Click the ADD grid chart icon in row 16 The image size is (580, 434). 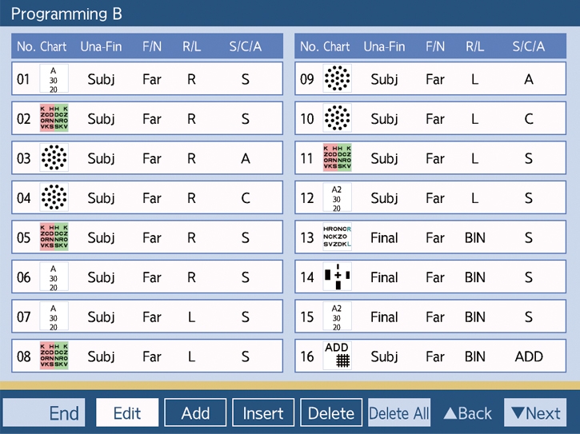pyautogui.click(x=337, y=356)
